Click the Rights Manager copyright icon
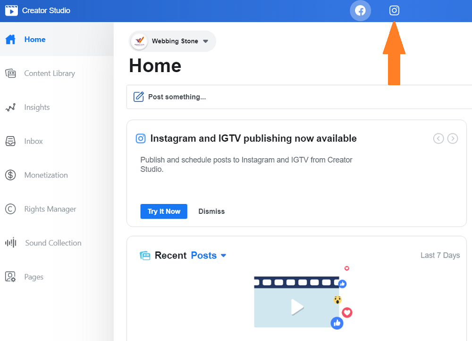The image size is (472, 341). (x=10, y=209)
